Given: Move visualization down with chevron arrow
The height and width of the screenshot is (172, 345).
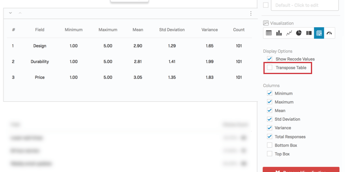Looking at the screenshot, I should point(11,13).
